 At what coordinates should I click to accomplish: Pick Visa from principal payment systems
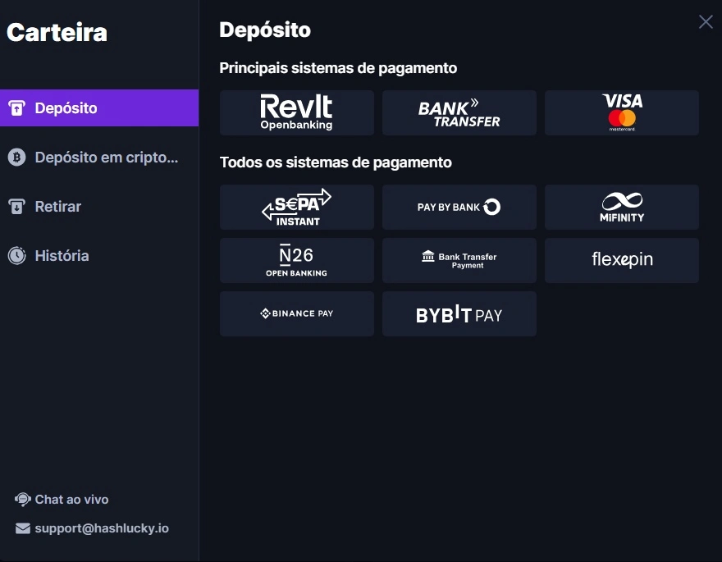tap(622, 112)
